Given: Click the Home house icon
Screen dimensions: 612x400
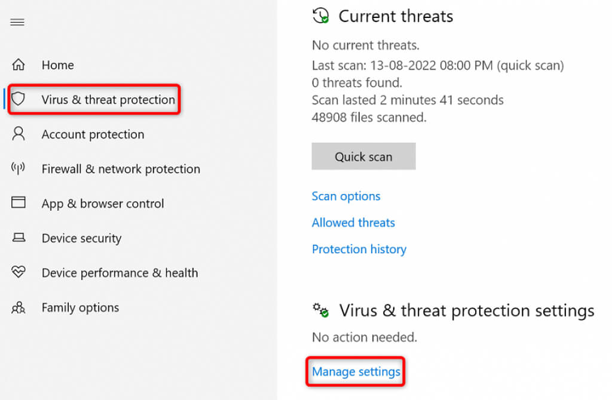Looking at the screenshot, I should point(19,64).
